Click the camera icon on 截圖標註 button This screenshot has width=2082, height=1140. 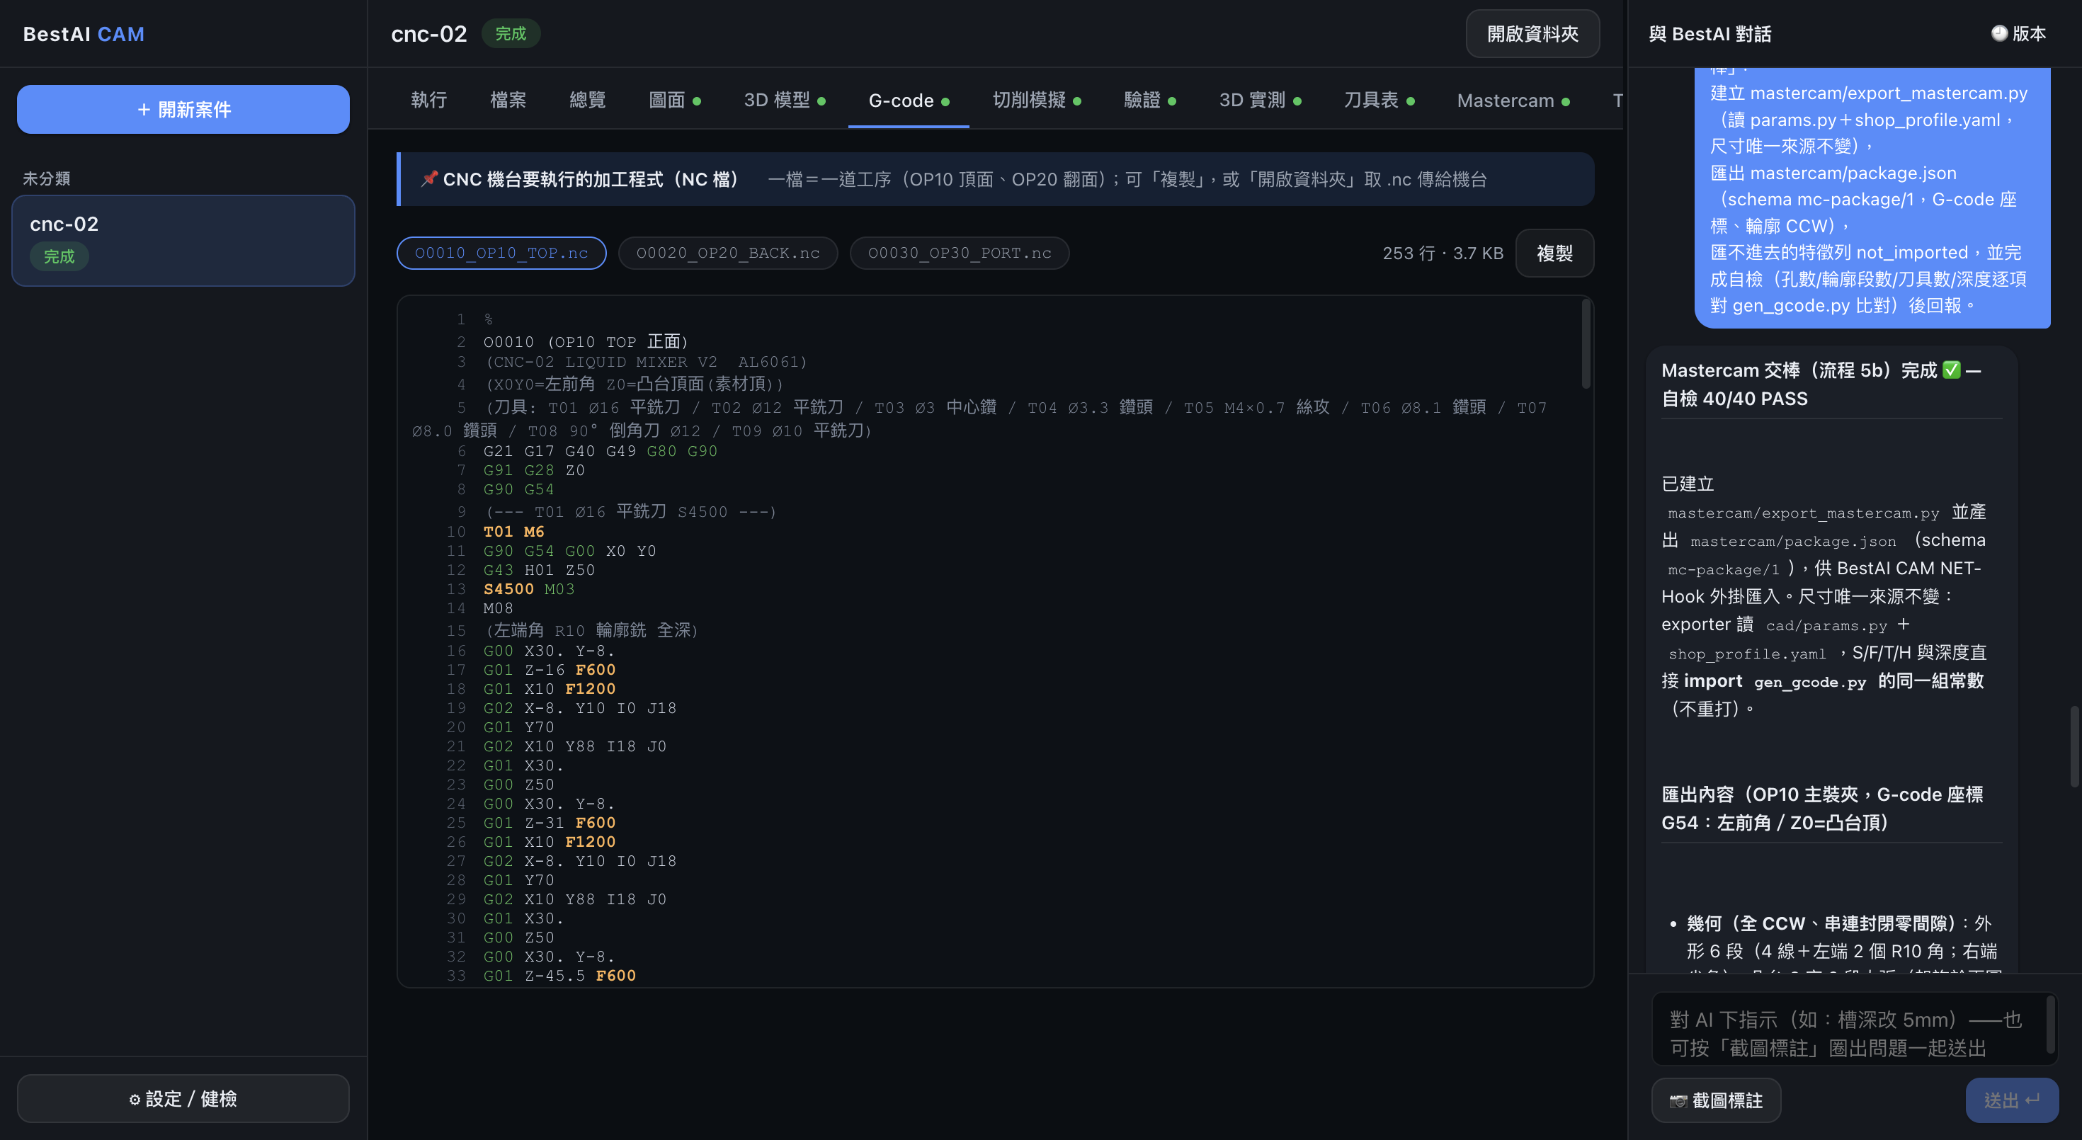1678,1100
